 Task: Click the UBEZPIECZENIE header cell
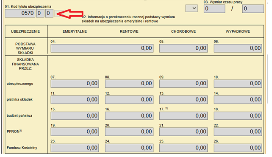pyautogui.click(x=25, y=31)
